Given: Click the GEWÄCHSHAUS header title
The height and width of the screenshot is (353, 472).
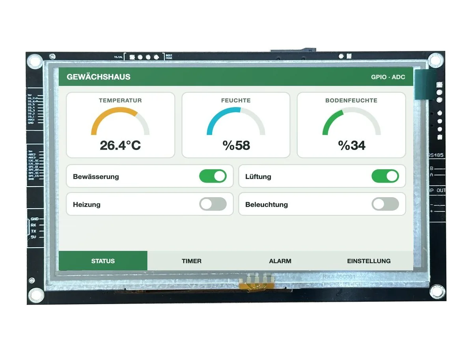Looking at the screenshot, I should (x=99, y=77).
